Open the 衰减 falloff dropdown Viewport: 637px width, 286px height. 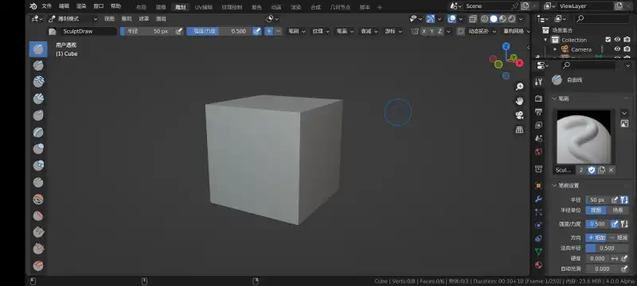coord(369,31)
